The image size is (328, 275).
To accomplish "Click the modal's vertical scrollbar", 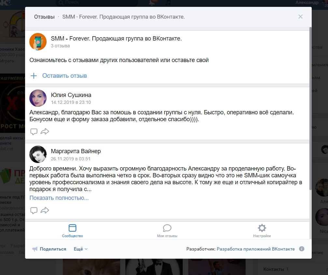I will point(310,109).
